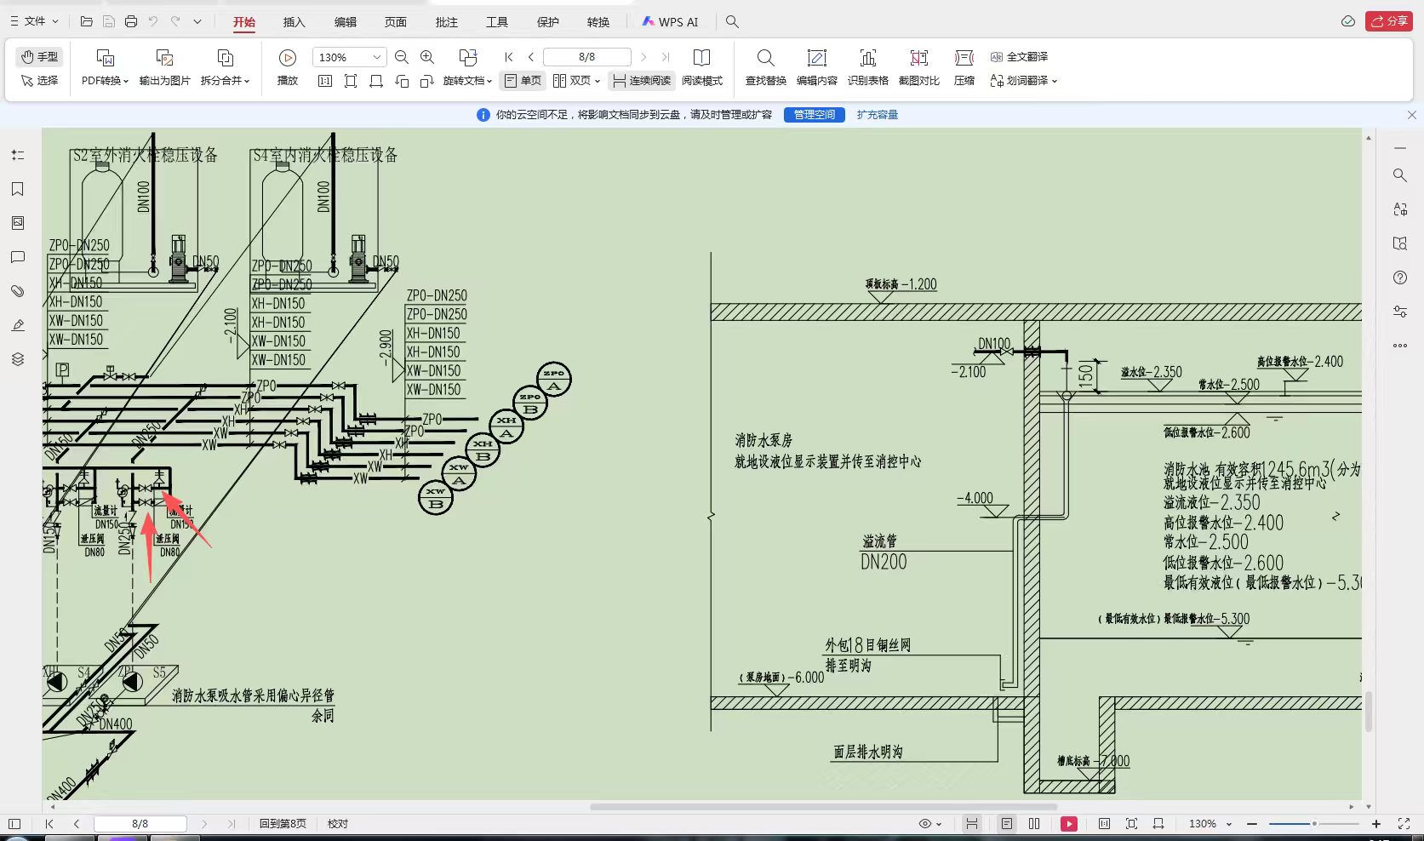Open the PDF转换 dropdown menu
Viewport: 1424px width, 841px height.
click(x=105, y=81)
